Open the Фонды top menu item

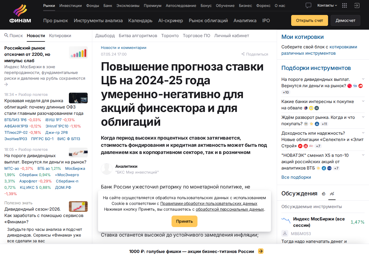(93, 5)
